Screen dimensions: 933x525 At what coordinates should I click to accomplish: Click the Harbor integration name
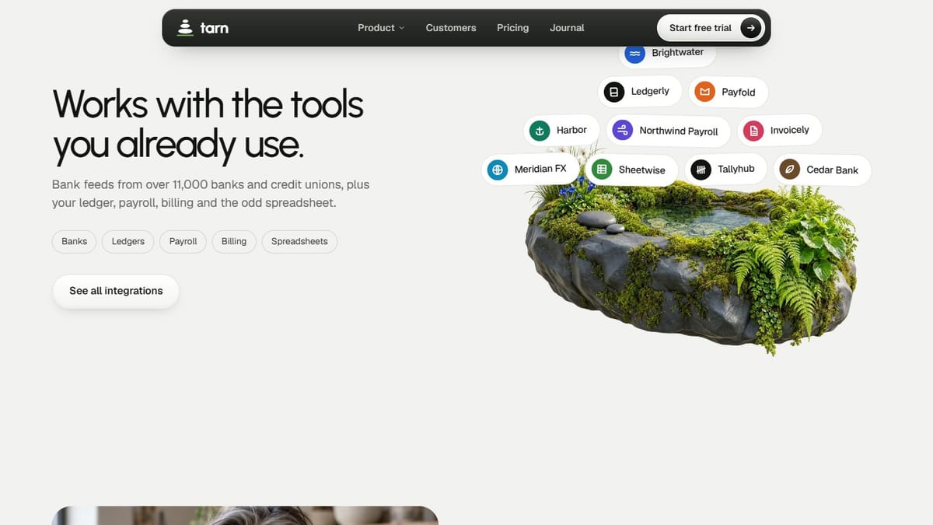pyautogui.click(x=571, y=130)
